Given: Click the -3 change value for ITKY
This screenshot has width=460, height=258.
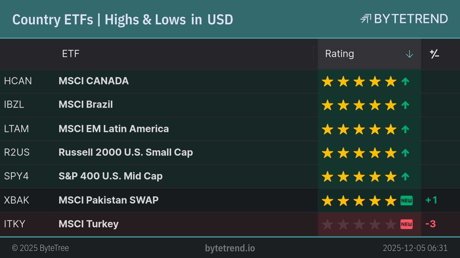Looking at the screenshot, I should point(430,224).
